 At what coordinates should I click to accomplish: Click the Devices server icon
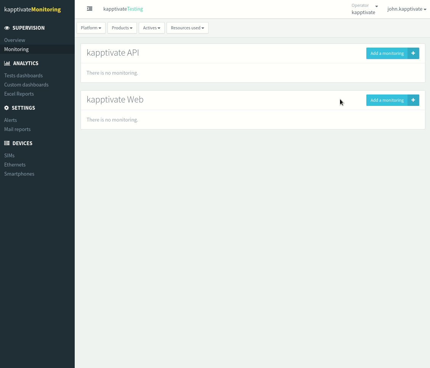[7, 143]
